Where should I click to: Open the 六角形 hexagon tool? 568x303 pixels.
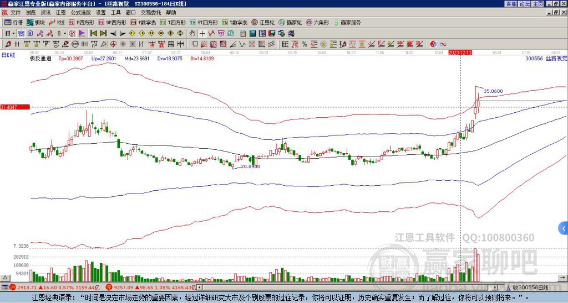(318, 22)
